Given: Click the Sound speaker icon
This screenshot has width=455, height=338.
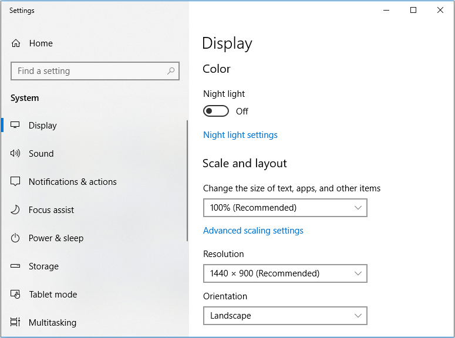Looking at the screenshot, I should [15, 154].
